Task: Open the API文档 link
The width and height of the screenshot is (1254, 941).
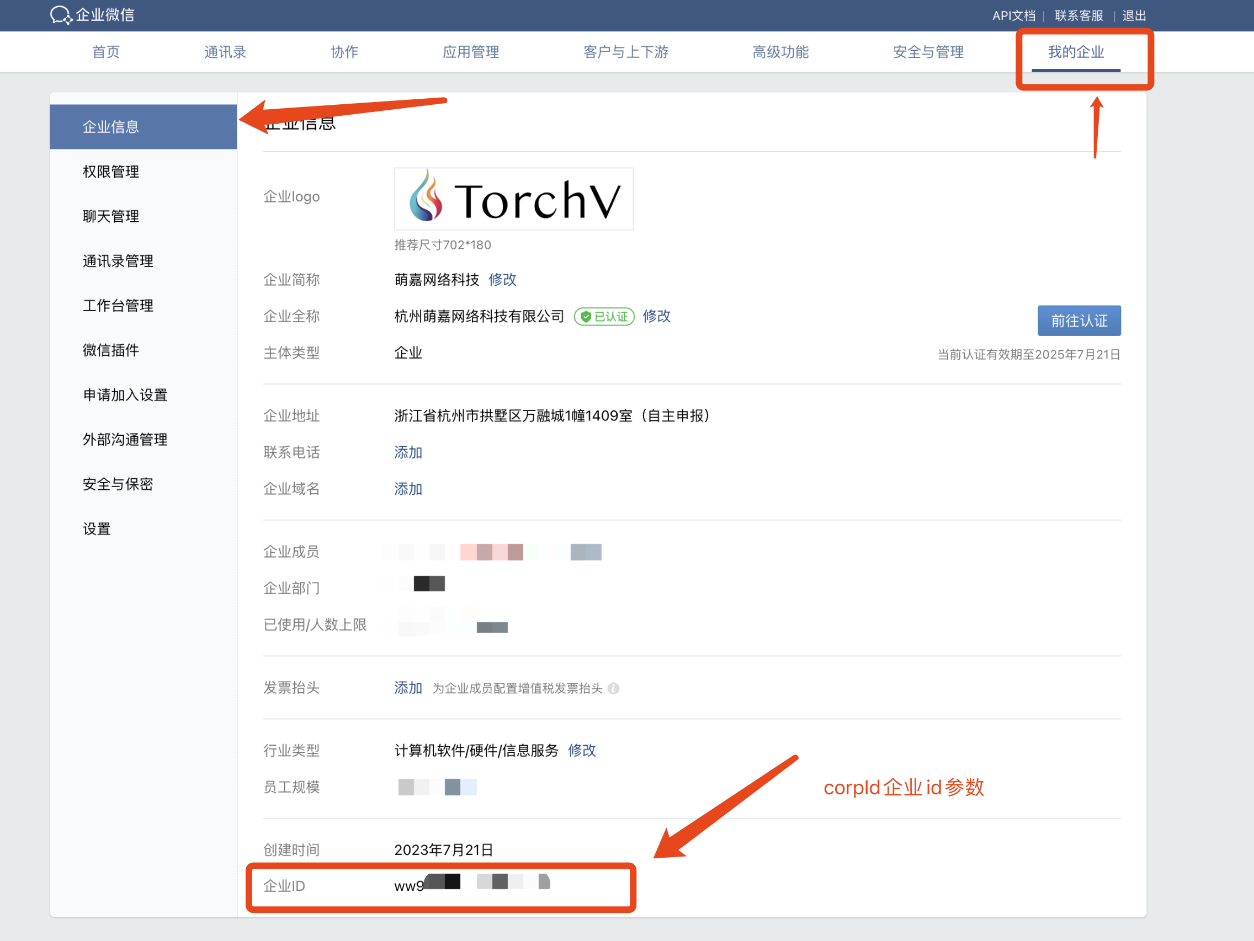Action: tap(1013, 15)
